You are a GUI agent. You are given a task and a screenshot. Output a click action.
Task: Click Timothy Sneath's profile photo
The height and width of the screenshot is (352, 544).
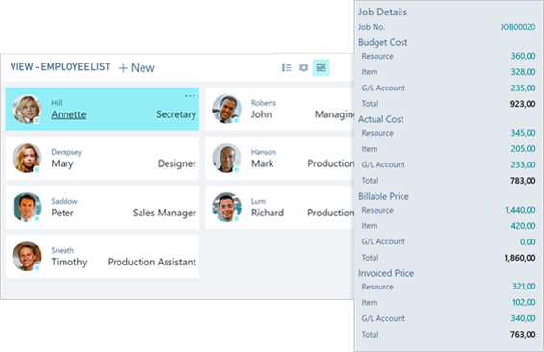tap(26, 257)
